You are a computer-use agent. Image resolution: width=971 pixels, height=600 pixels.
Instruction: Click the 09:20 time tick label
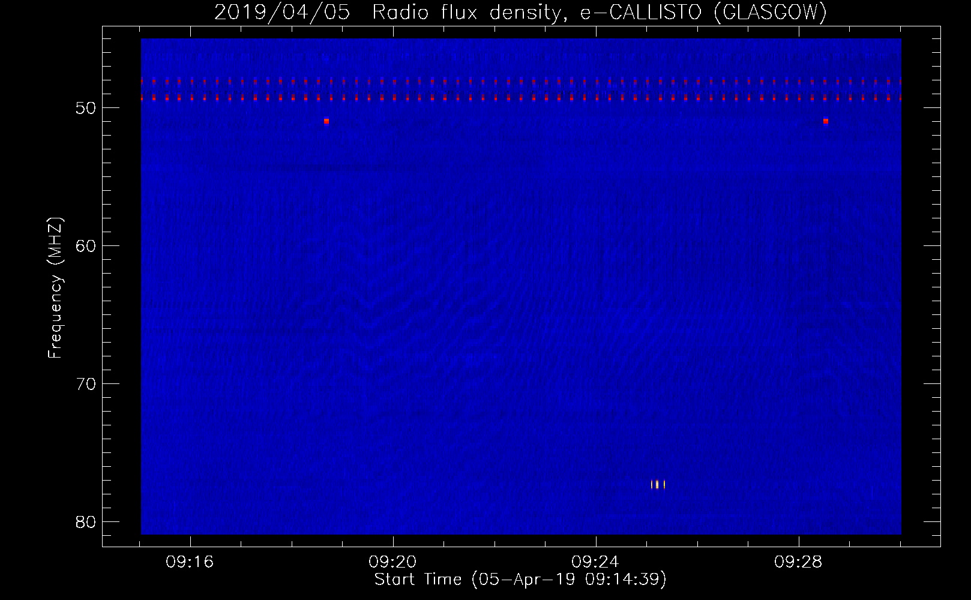pos(392,562)
